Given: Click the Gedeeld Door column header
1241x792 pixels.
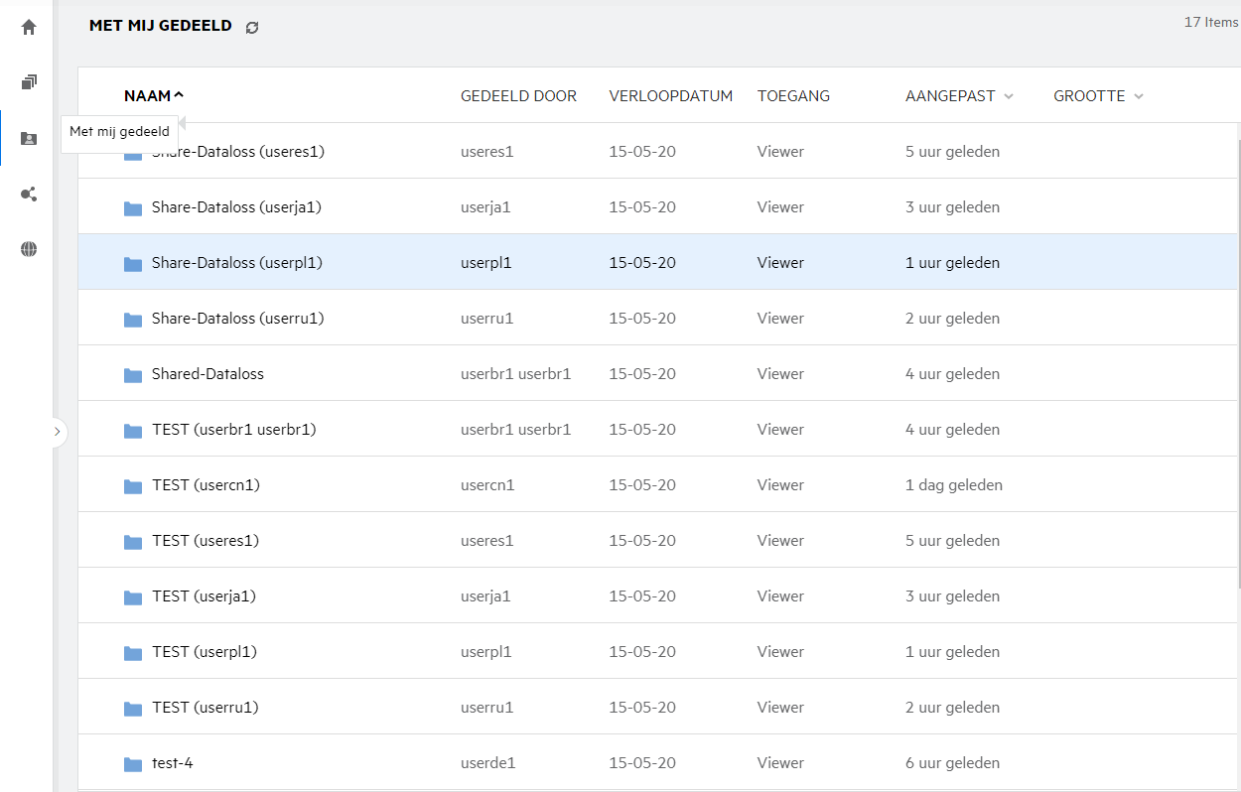Looking at the screenshot, I should tap(518, 96).
